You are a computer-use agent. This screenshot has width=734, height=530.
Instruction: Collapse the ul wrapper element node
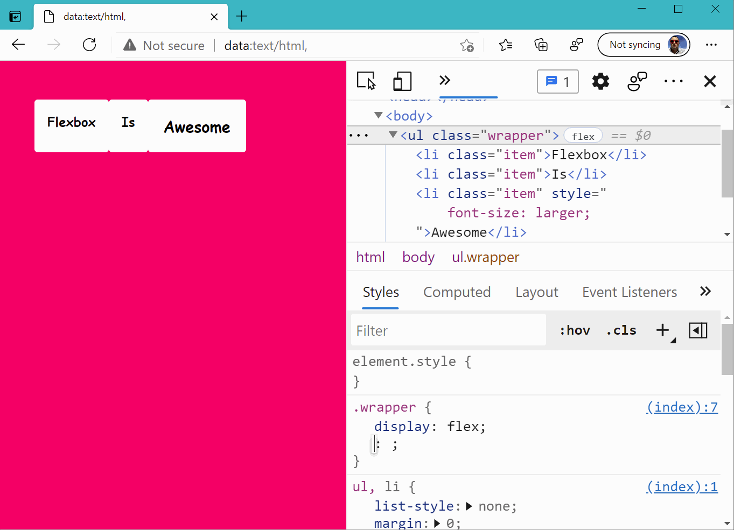click(393, 135)
